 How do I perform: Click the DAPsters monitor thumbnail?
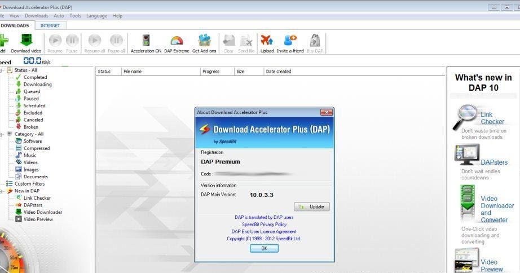tap(467, 154)
